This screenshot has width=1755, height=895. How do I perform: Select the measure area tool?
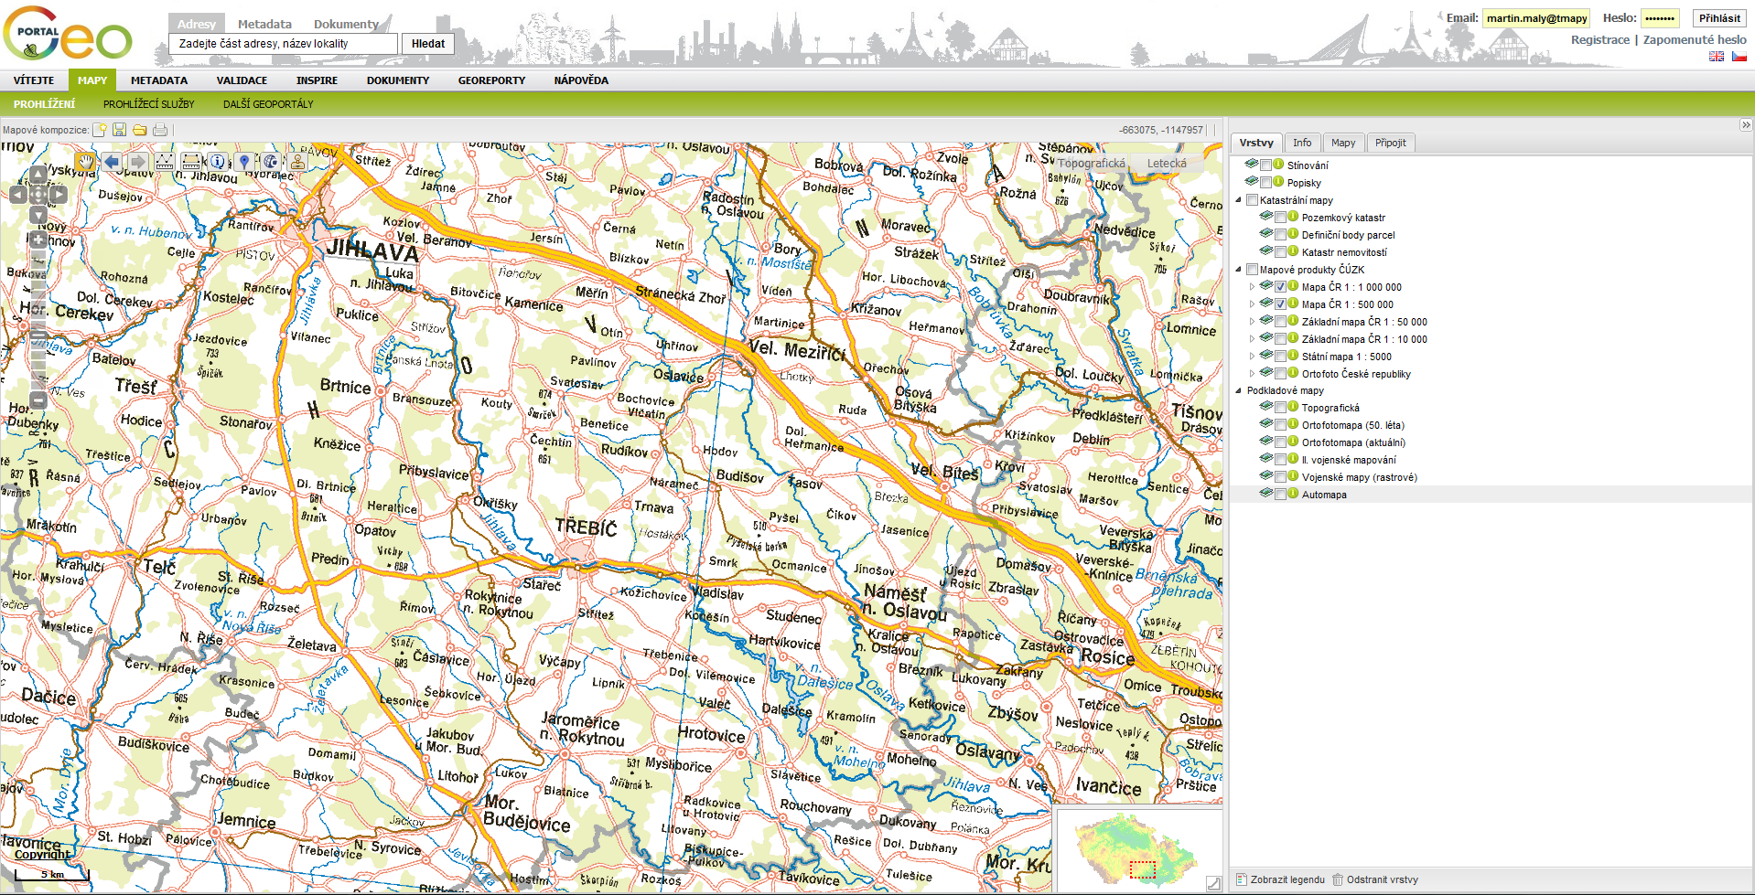pos(190,162)
